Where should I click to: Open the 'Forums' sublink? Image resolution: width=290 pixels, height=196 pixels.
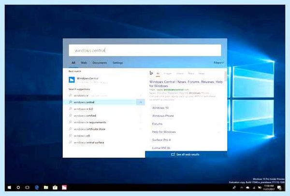click(157, 124)
